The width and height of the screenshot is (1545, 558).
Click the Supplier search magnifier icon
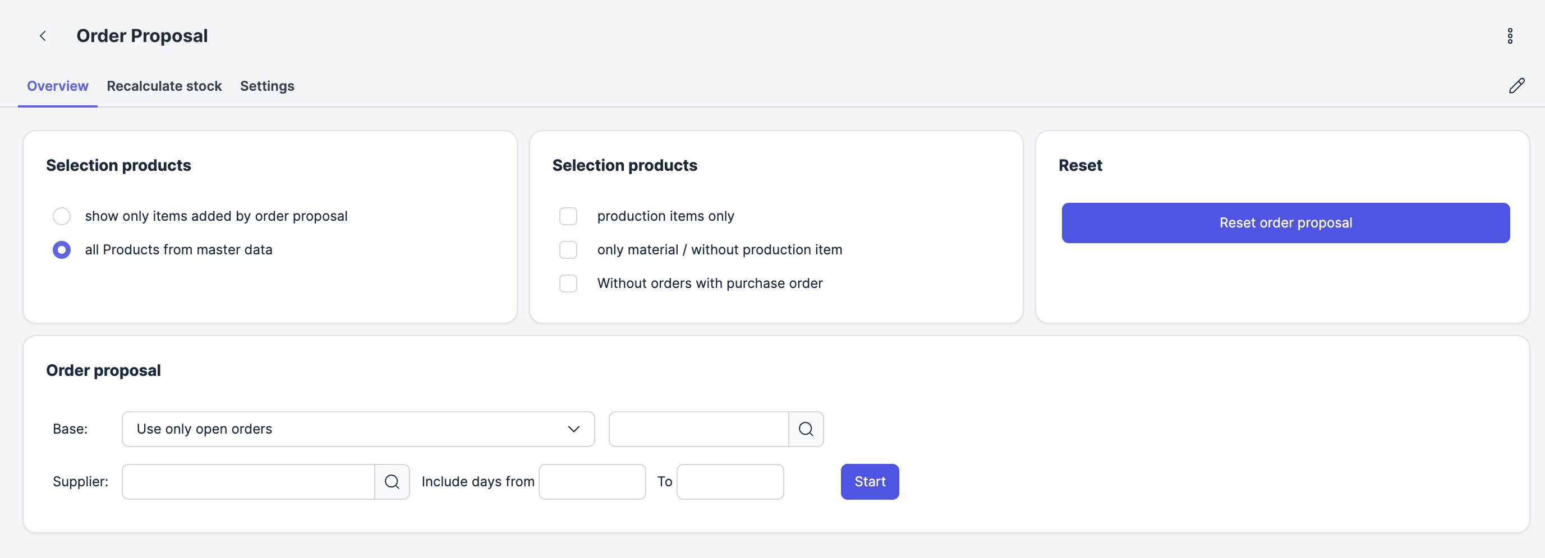point(392,481)
